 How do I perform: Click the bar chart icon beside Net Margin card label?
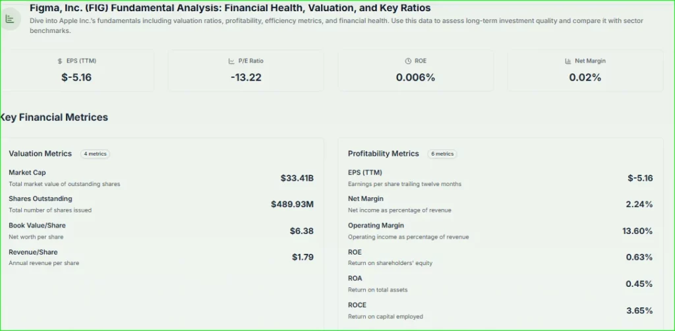coord(568,61)
